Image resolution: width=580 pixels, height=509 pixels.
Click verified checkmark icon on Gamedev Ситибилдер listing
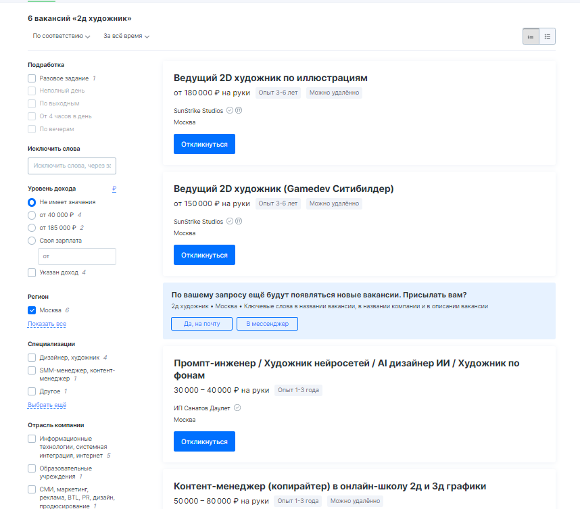pos(230,221)
